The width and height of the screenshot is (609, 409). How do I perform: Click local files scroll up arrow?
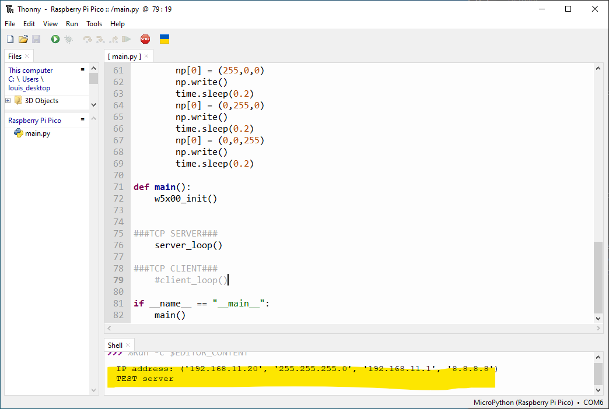93,68
